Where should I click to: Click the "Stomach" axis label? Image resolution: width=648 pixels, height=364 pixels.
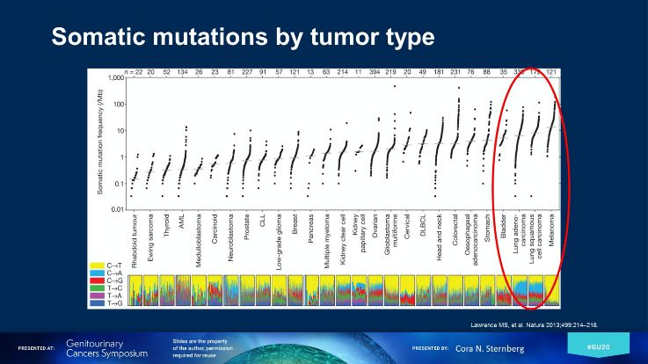487,228
